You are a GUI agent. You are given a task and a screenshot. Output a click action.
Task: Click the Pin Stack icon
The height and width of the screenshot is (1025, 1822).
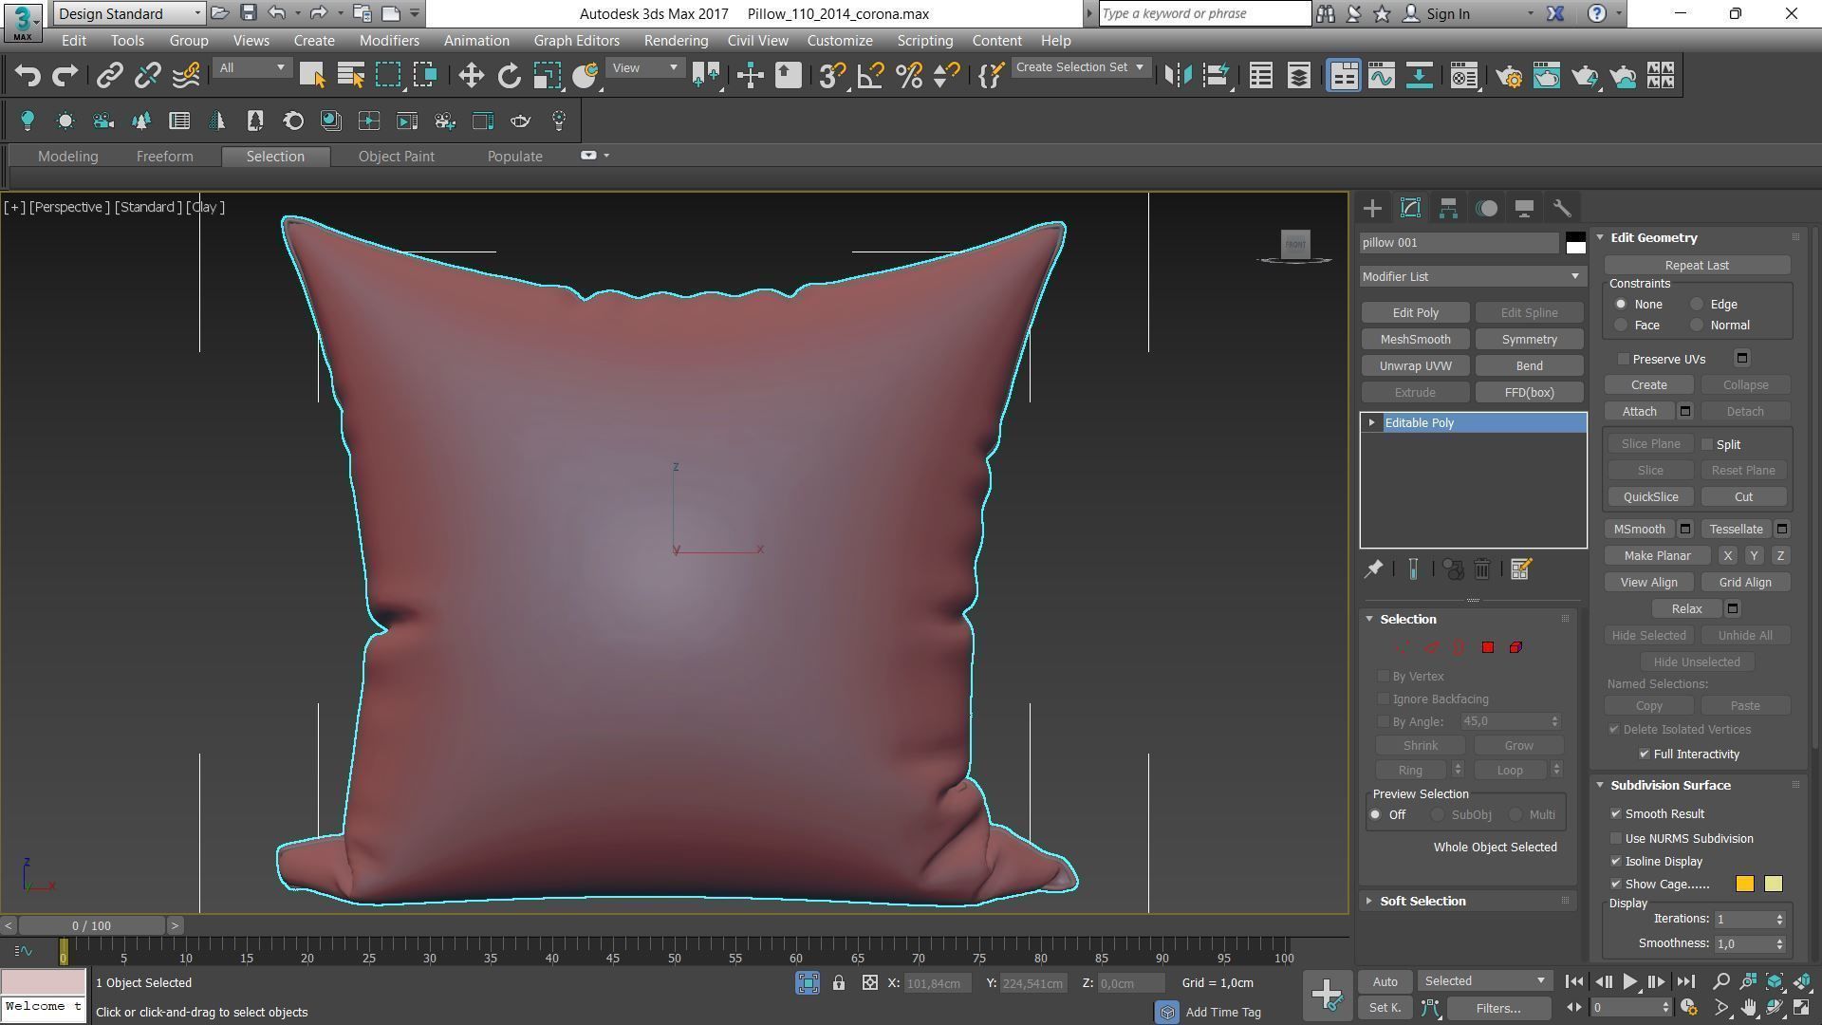pos(1373,569)
